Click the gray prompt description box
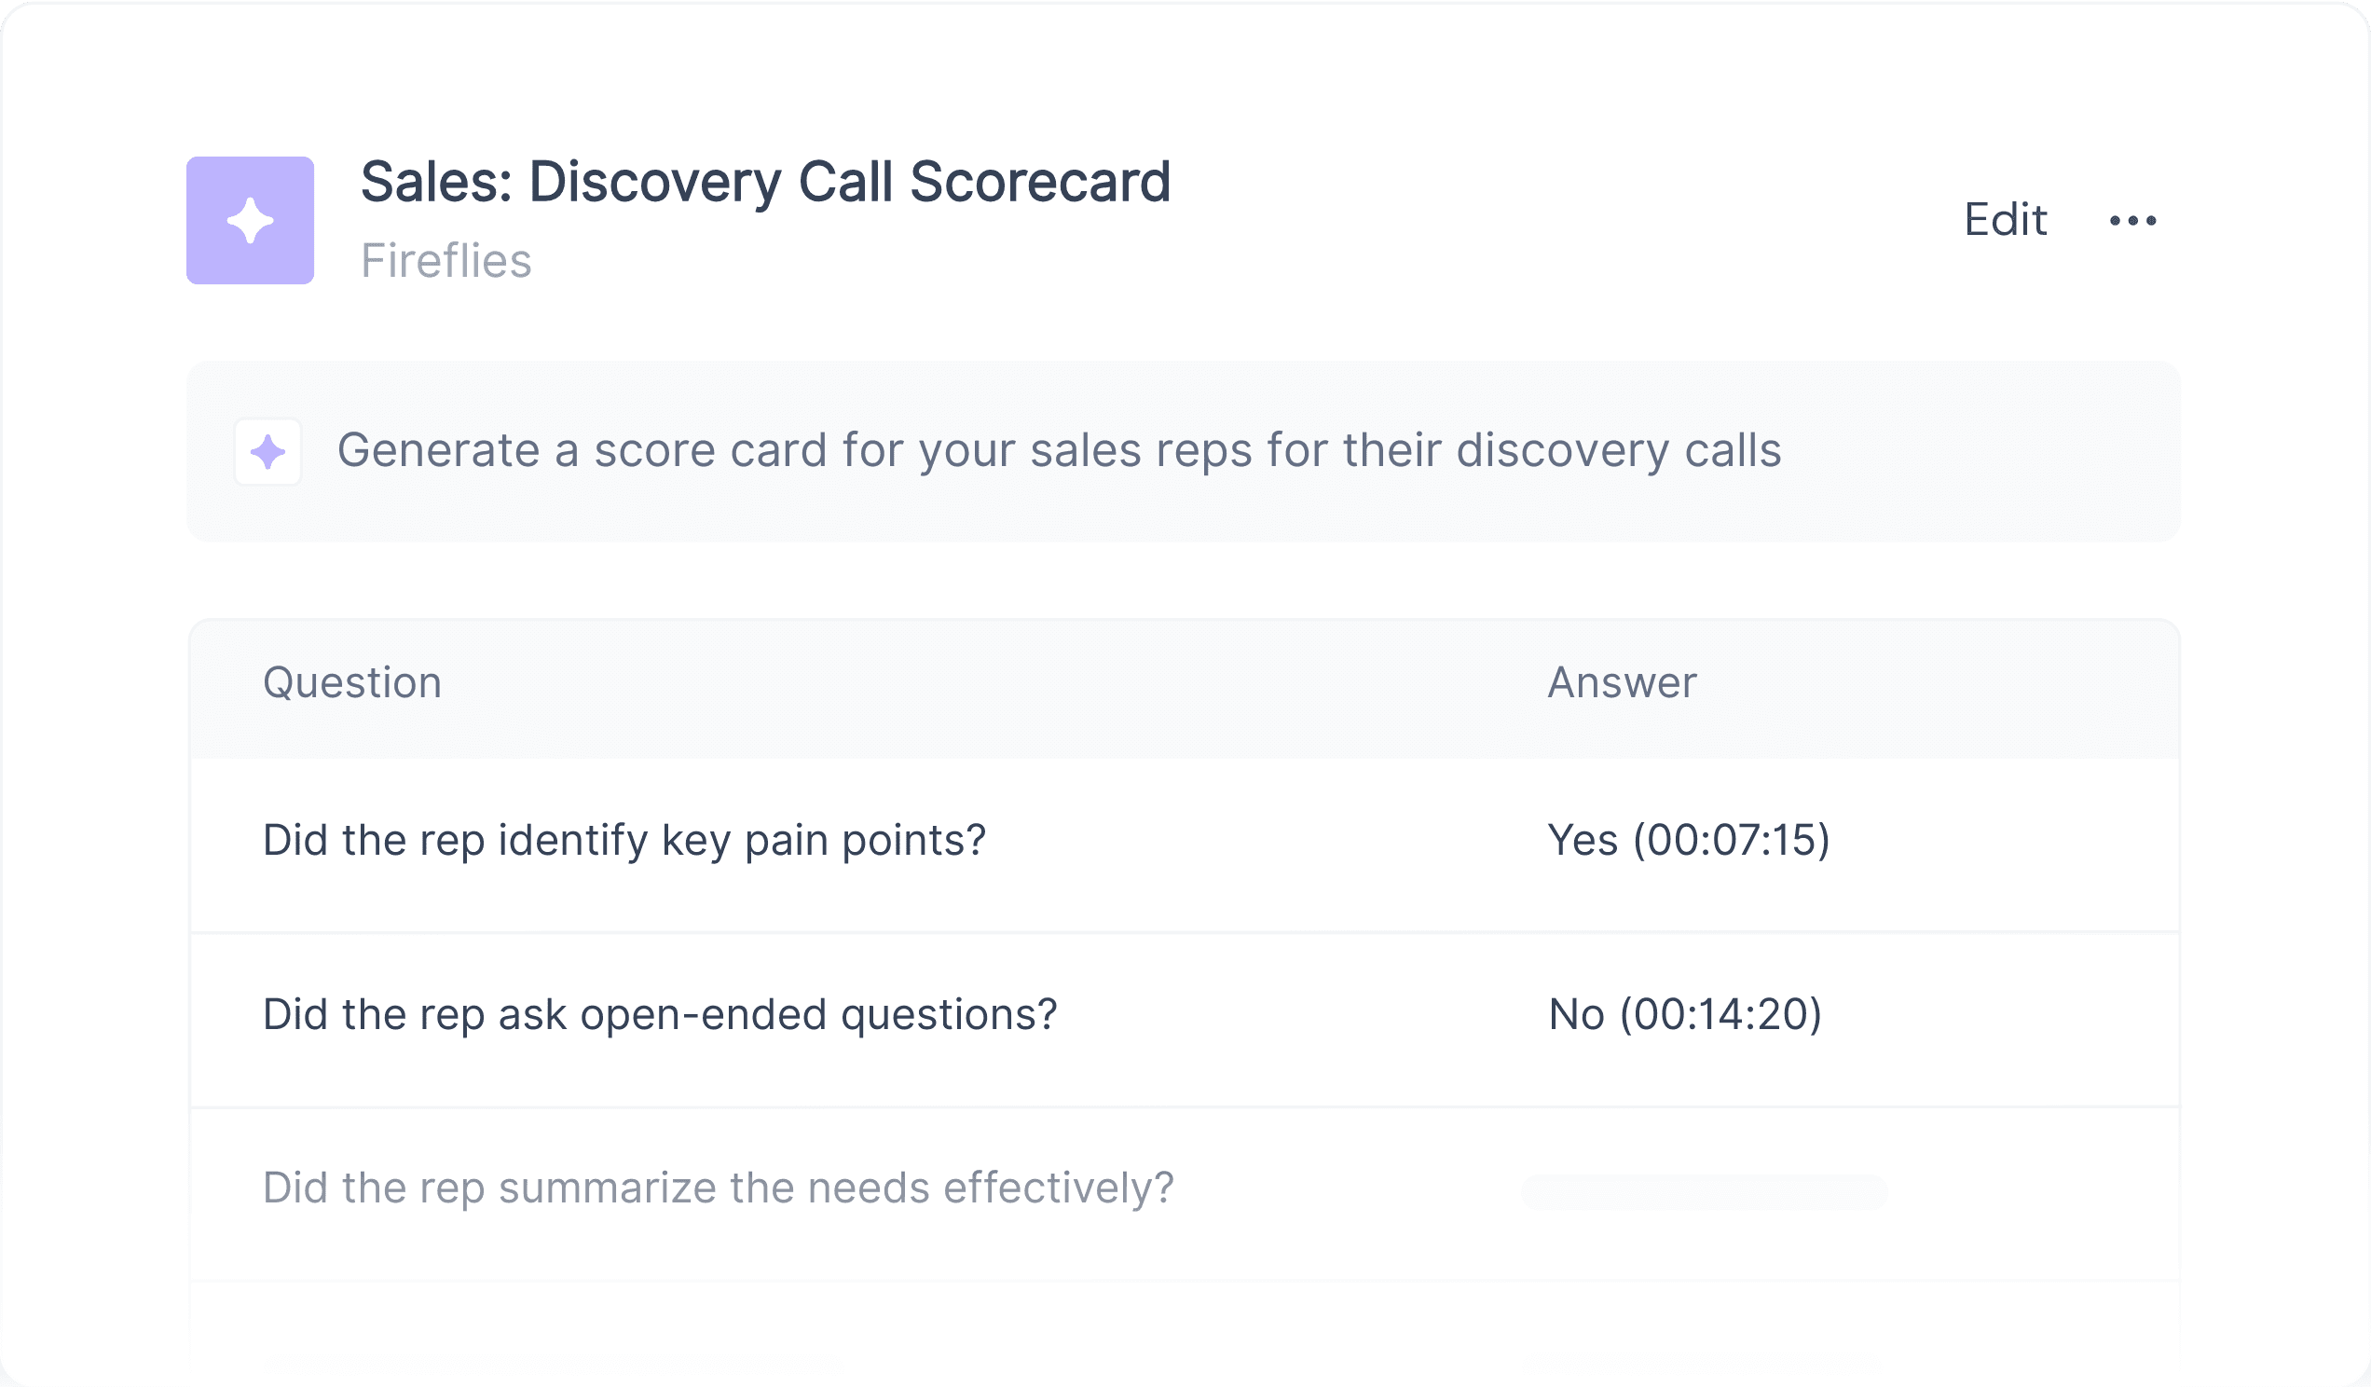 tap(1184, 452)
